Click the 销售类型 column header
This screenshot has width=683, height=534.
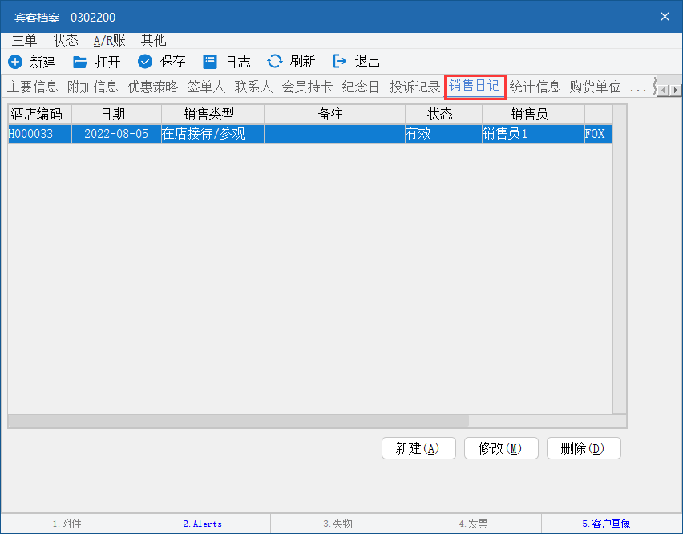(212, 114)
